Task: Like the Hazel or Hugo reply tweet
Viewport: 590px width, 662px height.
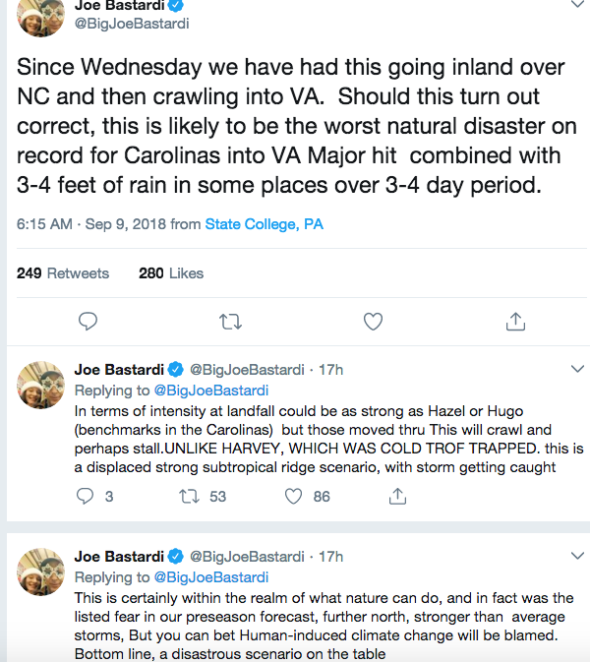Action: [x=293, y=497]
